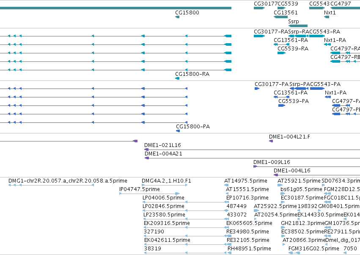Image resolution: width=360 pixels, height=255 pixels.
Task: Click the CG15800-RA transcript glyph
Action: pos(177,78)
